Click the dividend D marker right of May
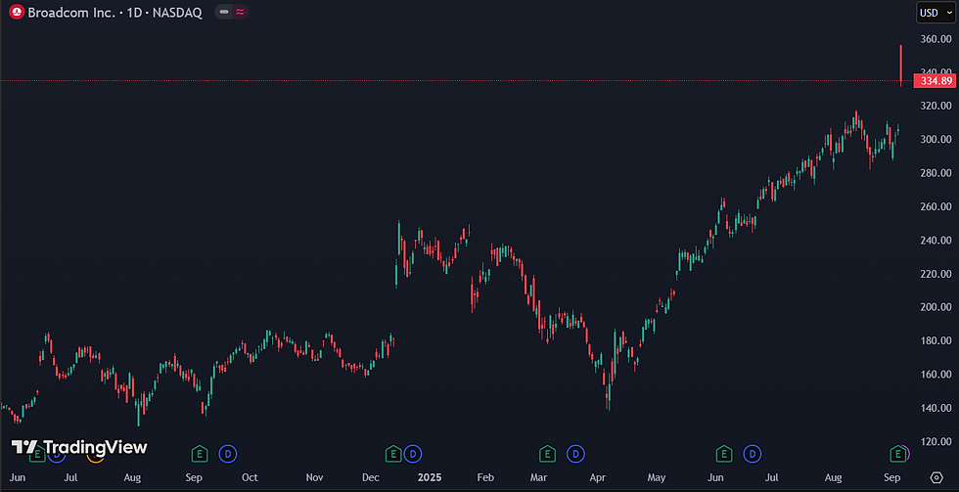This screenshot has height=492, width=959. tap(753, 454)
